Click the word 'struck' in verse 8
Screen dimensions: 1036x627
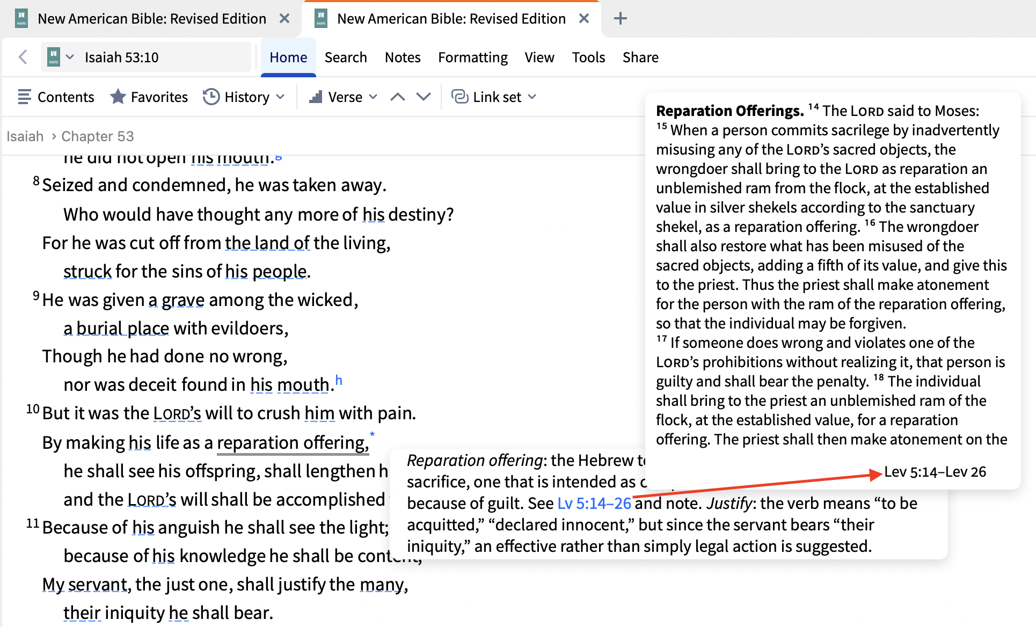point(87,271)
